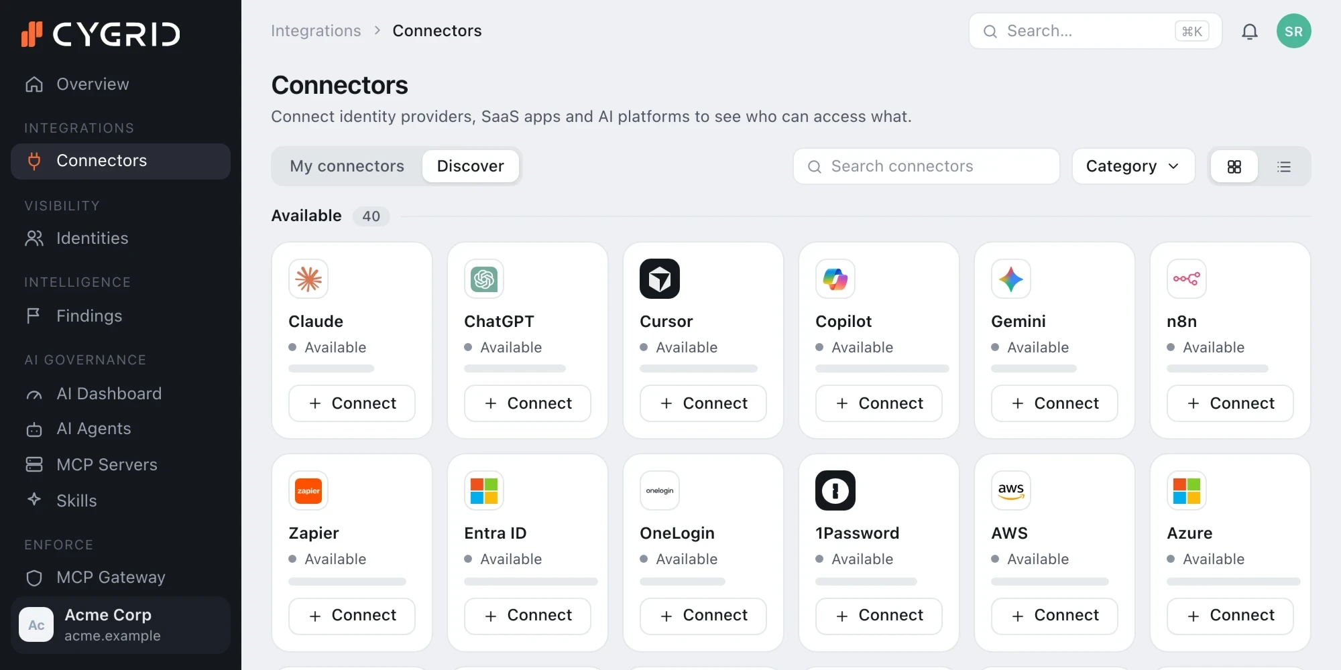
Task: Click the 1Password connector logo
Action: pos(835,490)
